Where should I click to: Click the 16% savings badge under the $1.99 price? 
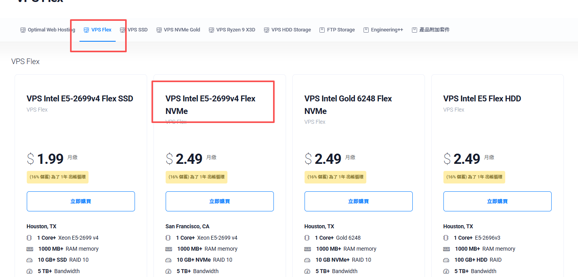tap(57, 177)
